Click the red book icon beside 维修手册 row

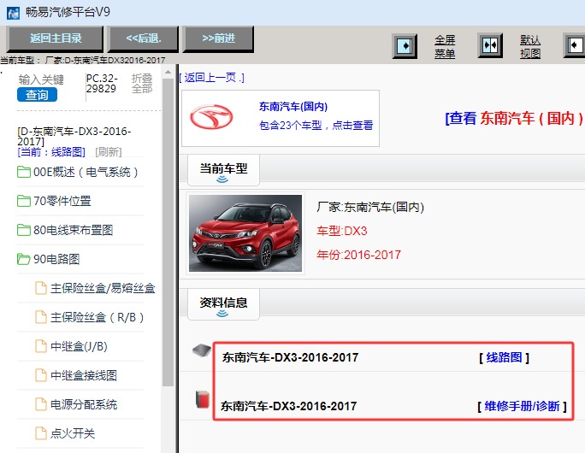pyautogui.click(x=202, y=399)
